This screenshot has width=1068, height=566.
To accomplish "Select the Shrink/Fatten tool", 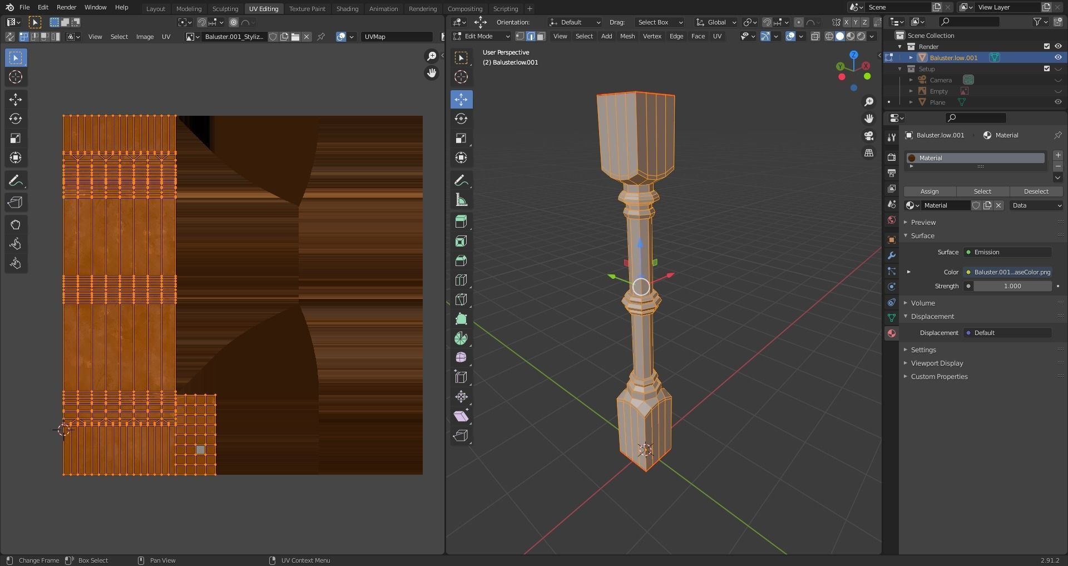I will tap(461, 396).
